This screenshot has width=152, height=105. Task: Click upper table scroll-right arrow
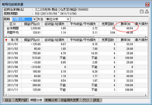point(146,36)
